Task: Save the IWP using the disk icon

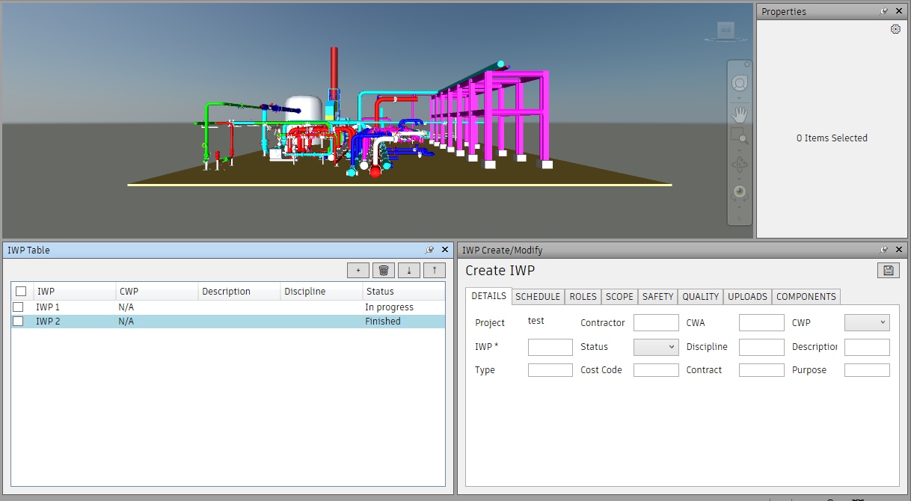Action: coord(888,270)
